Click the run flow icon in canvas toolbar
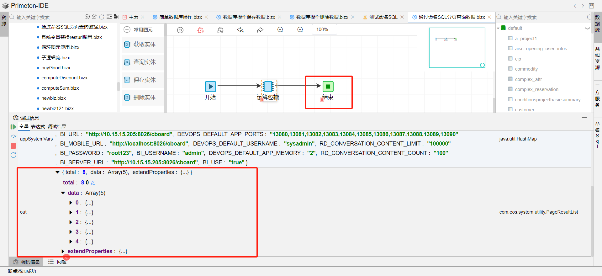The width and height of the screenshot is (602, 276). click(180, 30)
